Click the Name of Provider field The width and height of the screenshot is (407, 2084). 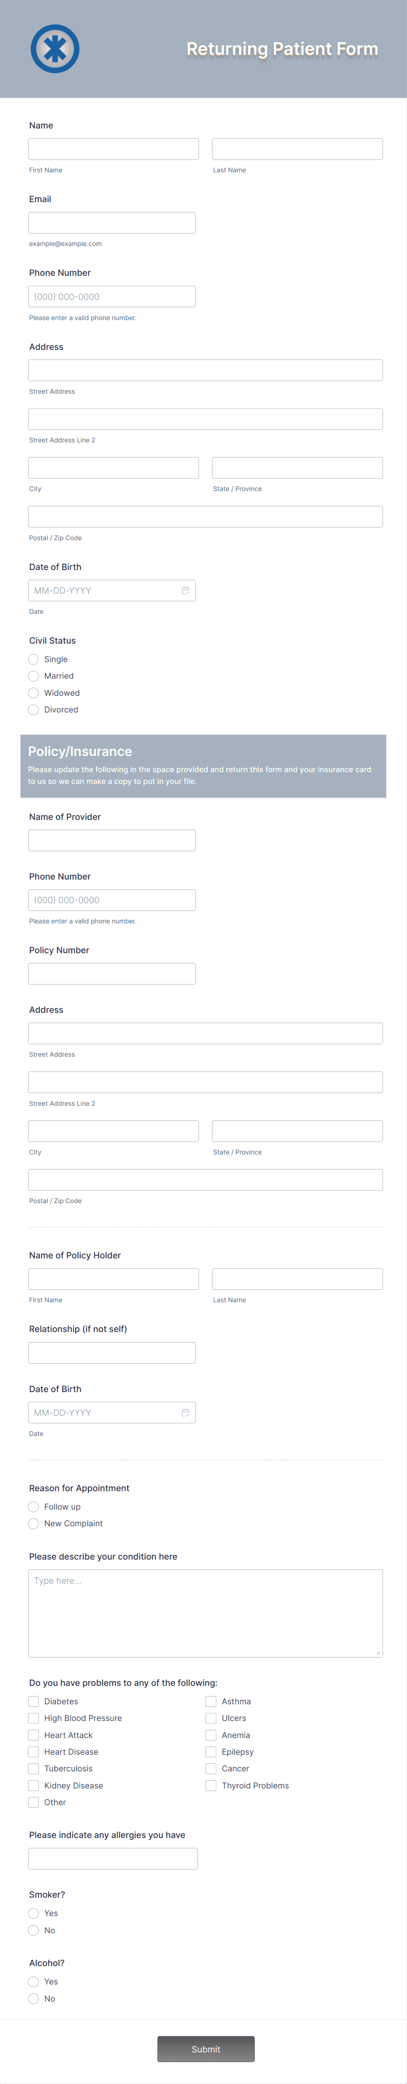(x=112, y=840)
